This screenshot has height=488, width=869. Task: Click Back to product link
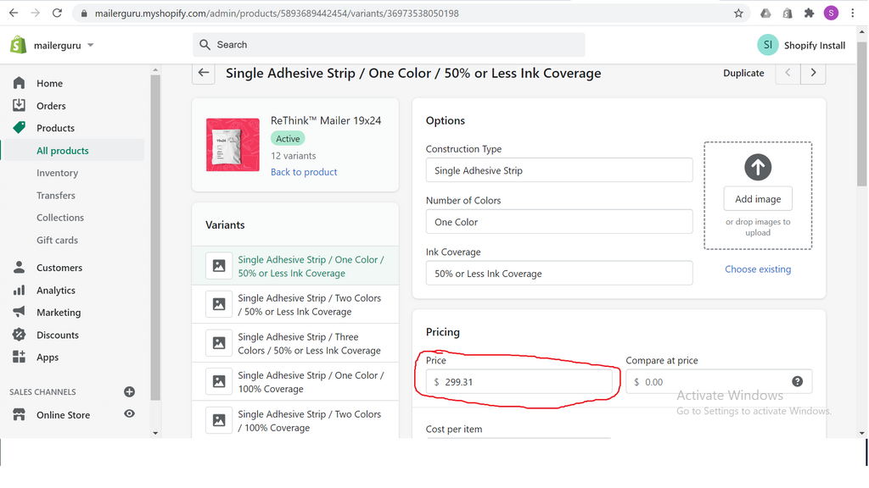tap(304, 172)
